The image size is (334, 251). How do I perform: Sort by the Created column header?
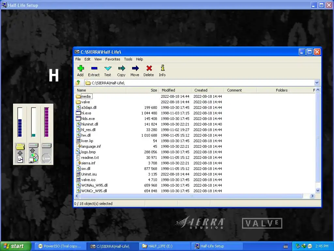pos(208,90)
